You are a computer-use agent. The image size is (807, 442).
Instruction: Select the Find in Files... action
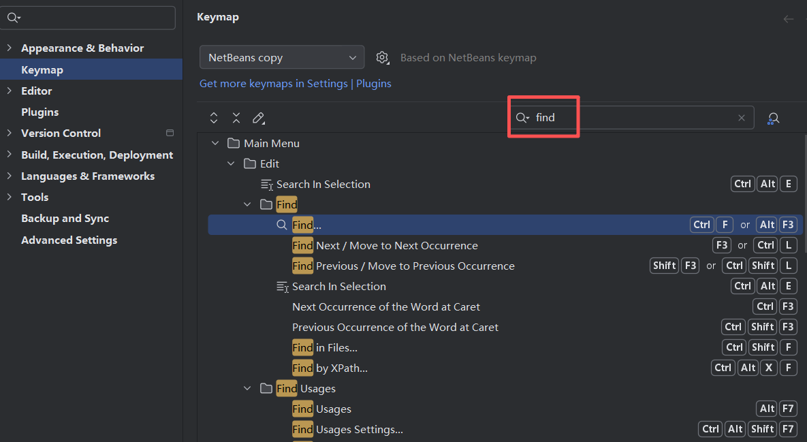coord(325,348)
